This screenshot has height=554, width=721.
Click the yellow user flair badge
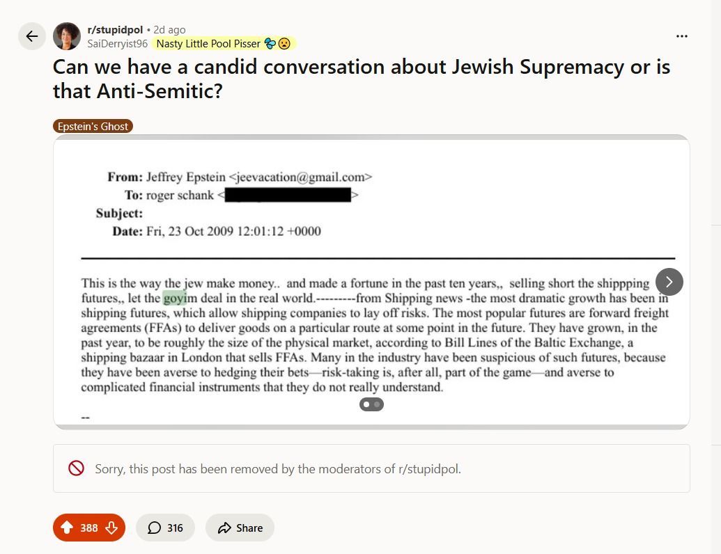pyautogui.click(x=223, y=43)
